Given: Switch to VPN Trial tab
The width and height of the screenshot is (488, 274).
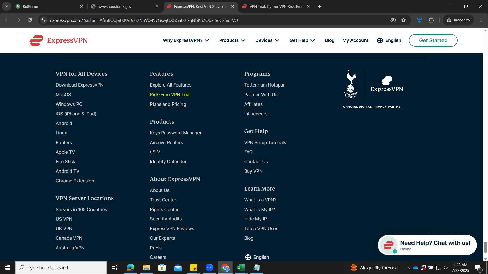Looking at the screenshot, I should [x=276, y=6].
